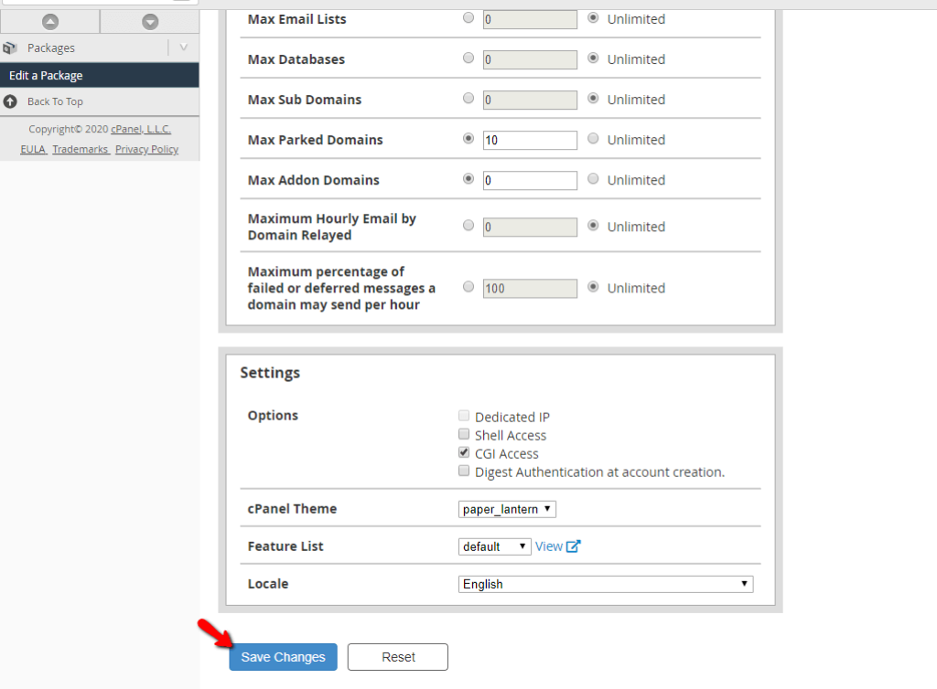The width and height of the screenshot is (937, 689).
Task: Select numeric radio for Maximum Hourly Email
Action: [468, 226]
